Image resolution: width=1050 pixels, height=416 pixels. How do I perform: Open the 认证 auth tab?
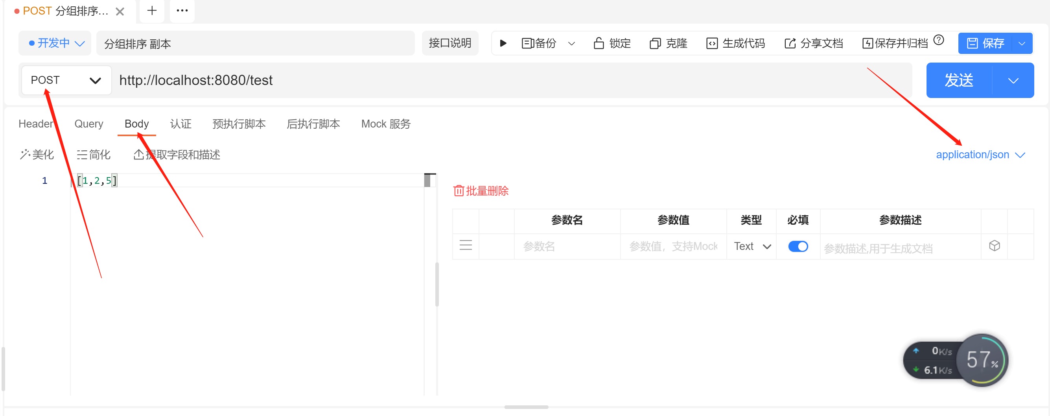pyautogui.click(x=181, y=124)
